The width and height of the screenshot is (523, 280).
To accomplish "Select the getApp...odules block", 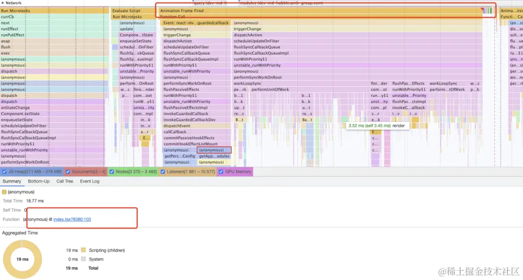I will pyautogui.click(x=214, y=156).
